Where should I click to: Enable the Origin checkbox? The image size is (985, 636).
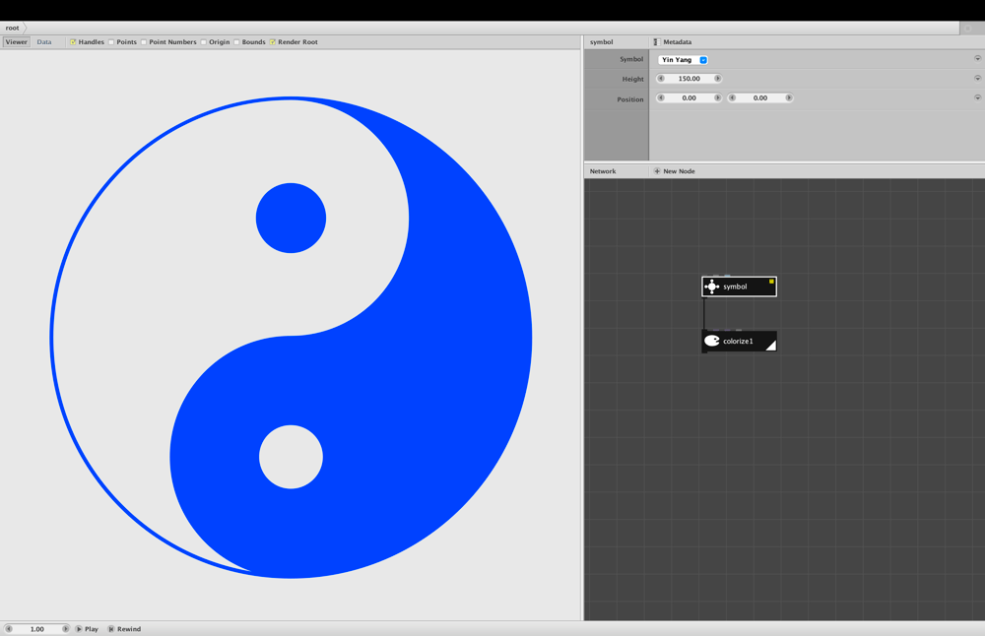pyautogui.click(x=204, y=42)
